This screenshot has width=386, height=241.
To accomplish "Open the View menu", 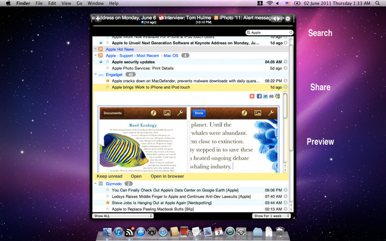I will 66,3.
